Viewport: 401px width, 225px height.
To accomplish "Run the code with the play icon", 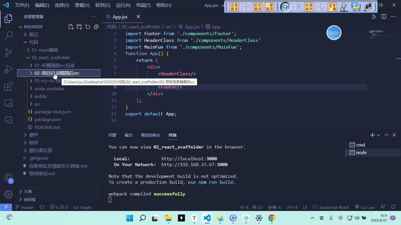I will pyautogui.click(x=374, y=17).
